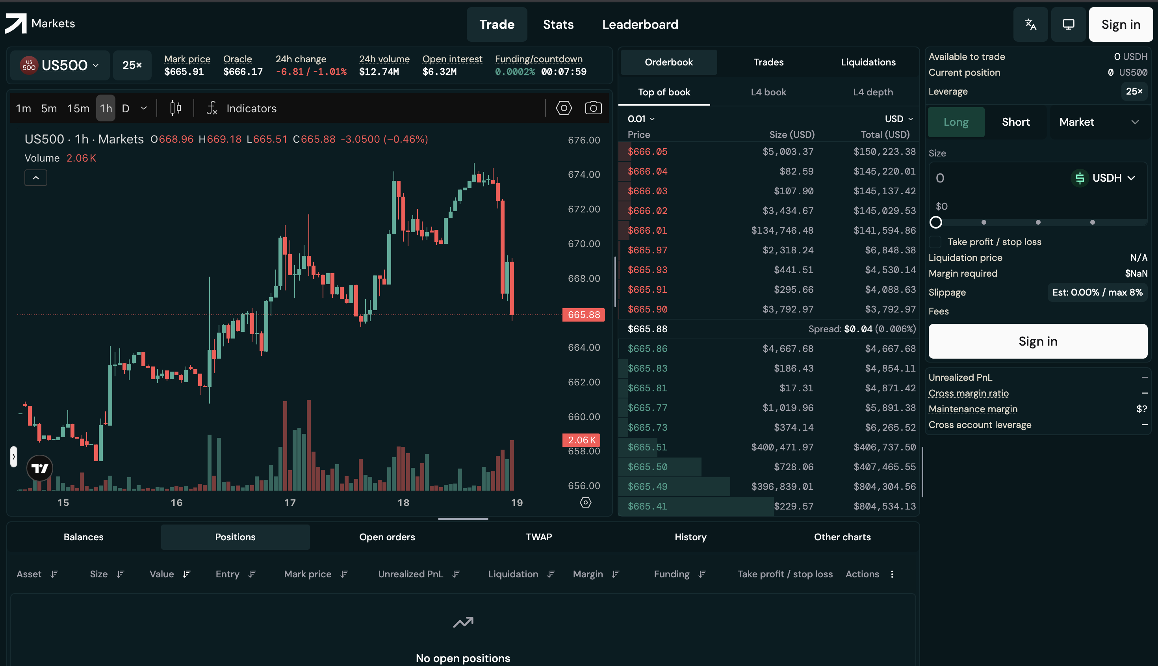
Task: Sort positions by Value column icon
Action: 187,574
